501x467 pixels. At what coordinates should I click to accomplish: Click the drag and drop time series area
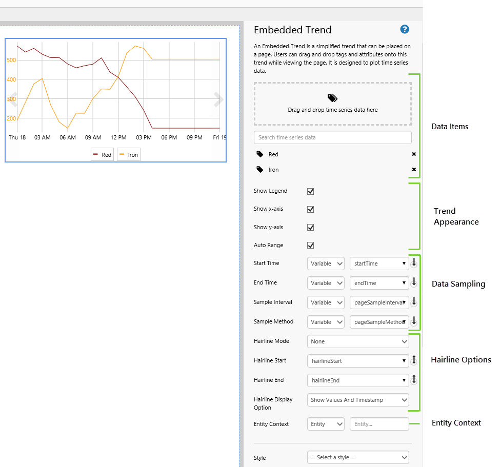point(333,104)
